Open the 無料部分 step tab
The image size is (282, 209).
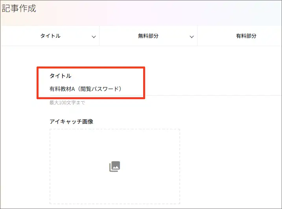coord(148,36)
